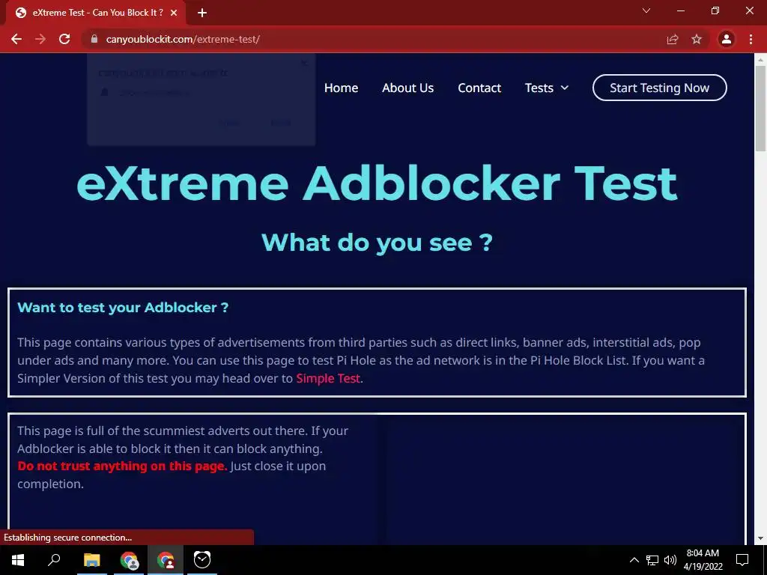Open the Home menu item
This screenshot has width=767, height=575.
(x=341, y=88)
